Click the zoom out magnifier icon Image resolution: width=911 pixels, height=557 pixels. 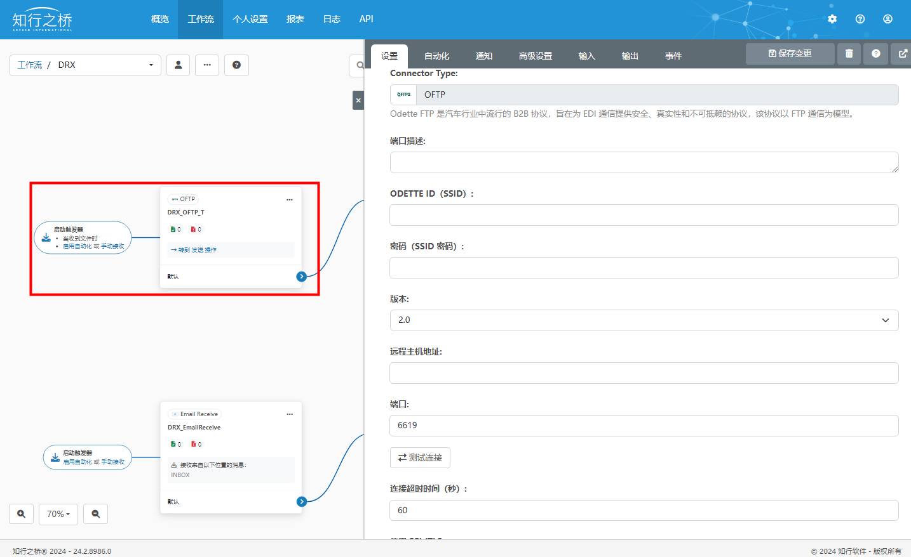point(96,514)
